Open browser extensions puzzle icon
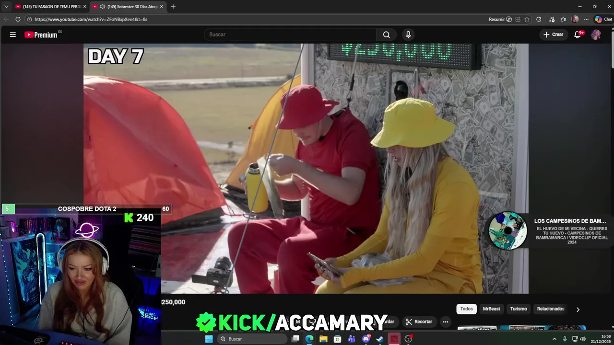Image resolution: width=614 pixels, height=345 pixels. [x=539, y=19]
